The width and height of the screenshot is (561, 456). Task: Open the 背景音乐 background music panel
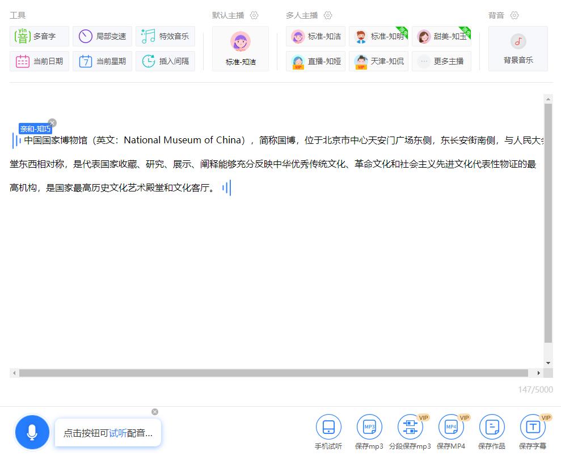tap(517, 48)
